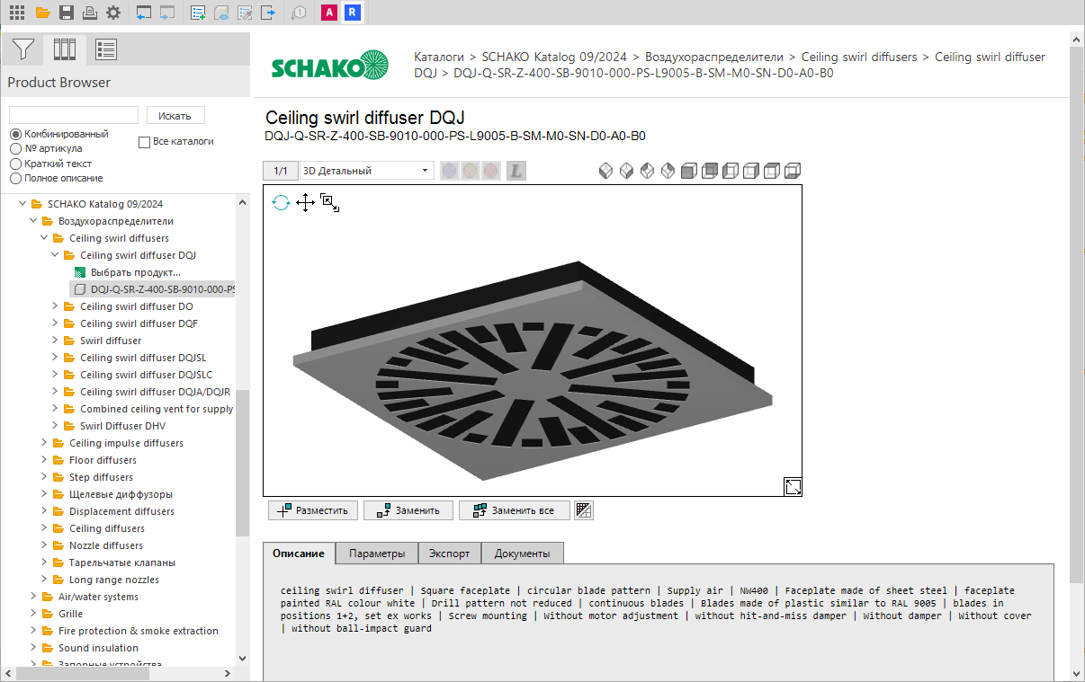Image resolution: width=1085 pixels, height=682 pixels.
Task: Click the print icon in toolbar
Action: 89,13
